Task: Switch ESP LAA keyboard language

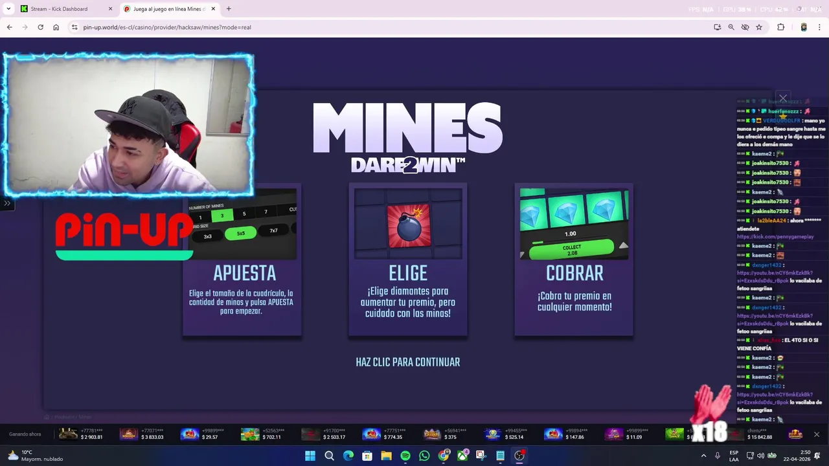Action: pyautogui.click(x=734, y=456)
